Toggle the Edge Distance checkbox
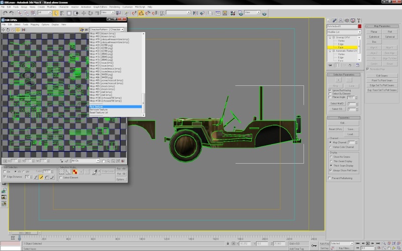 pos(5,177)
